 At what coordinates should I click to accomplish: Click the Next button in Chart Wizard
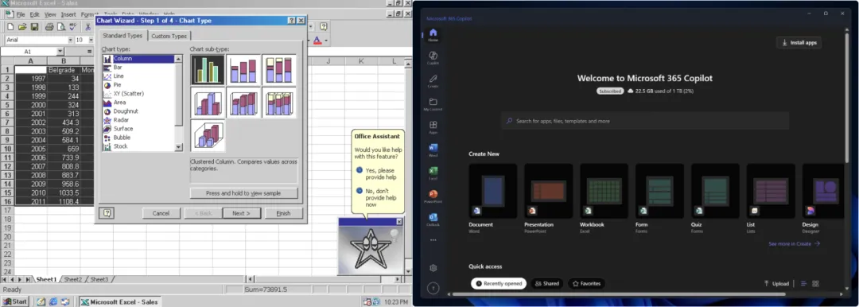tap(241, 213)
